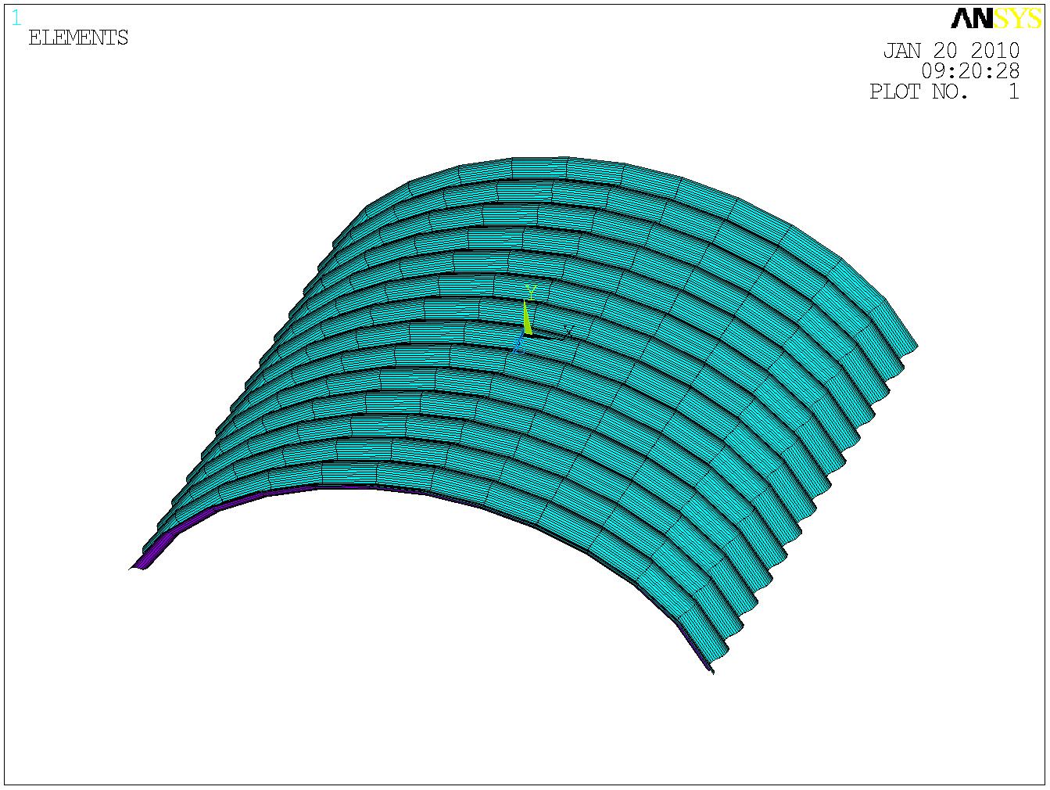Click the ANSYS logo in the corner

pos(995,19)
